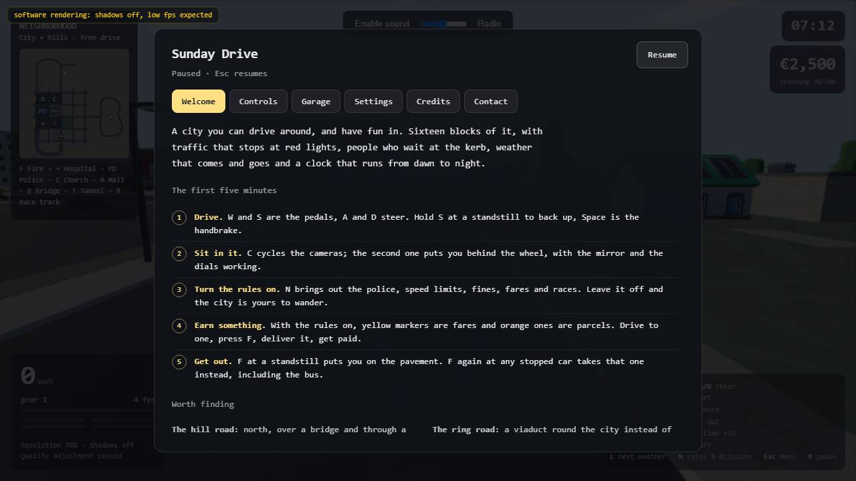856x481 pixels.
Task: Click the "Earn something." step heading
Action: [230, 325]
